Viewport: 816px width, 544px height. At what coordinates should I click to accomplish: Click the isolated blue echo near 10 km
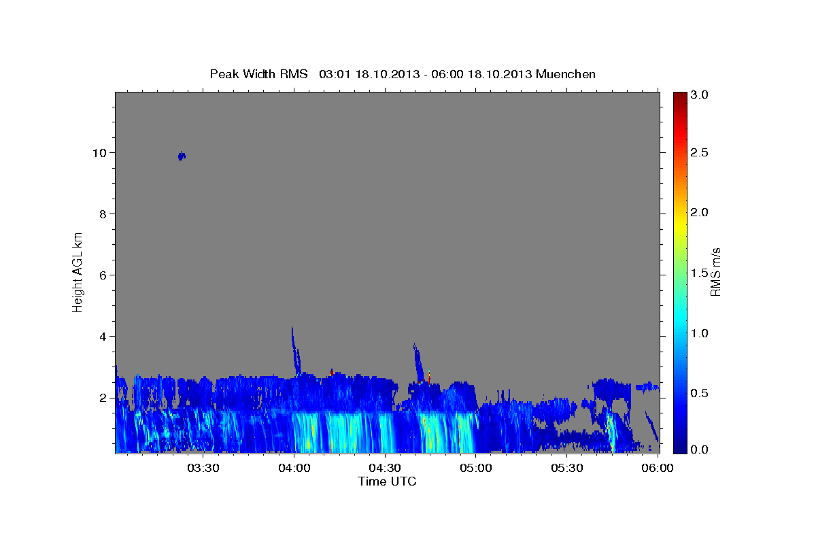pos(182,156)
